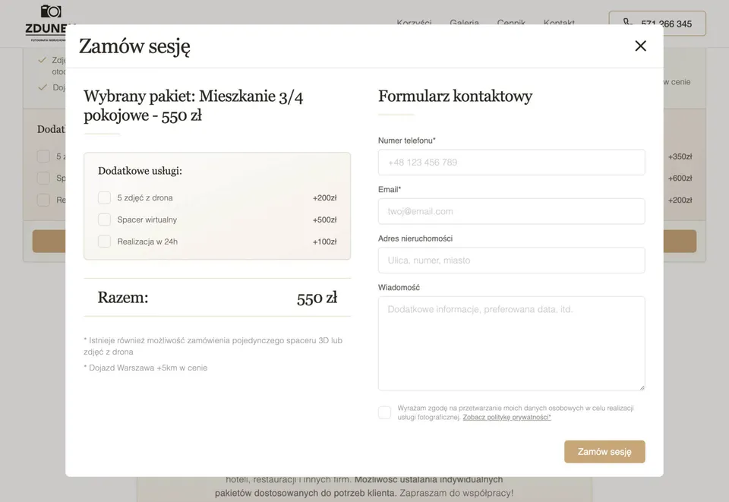The height and width of the screenshot is (502, 729).
Task: Check the Realizacja w 24h option
Action: (105, 242)
